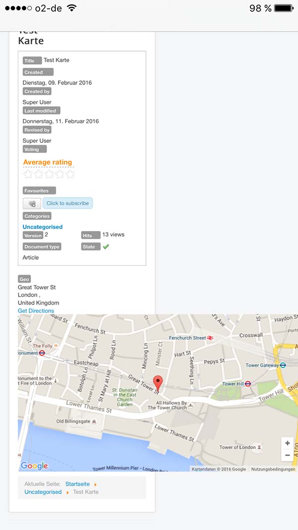Viewport: 298px width, 530px height.
Task: Click the Document type label
Action: click(x=42, y=247)
